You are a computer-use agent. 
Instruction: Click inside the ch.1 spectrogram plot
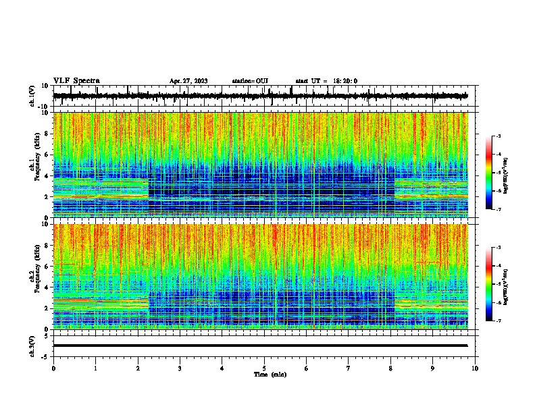tap(261, 165)
